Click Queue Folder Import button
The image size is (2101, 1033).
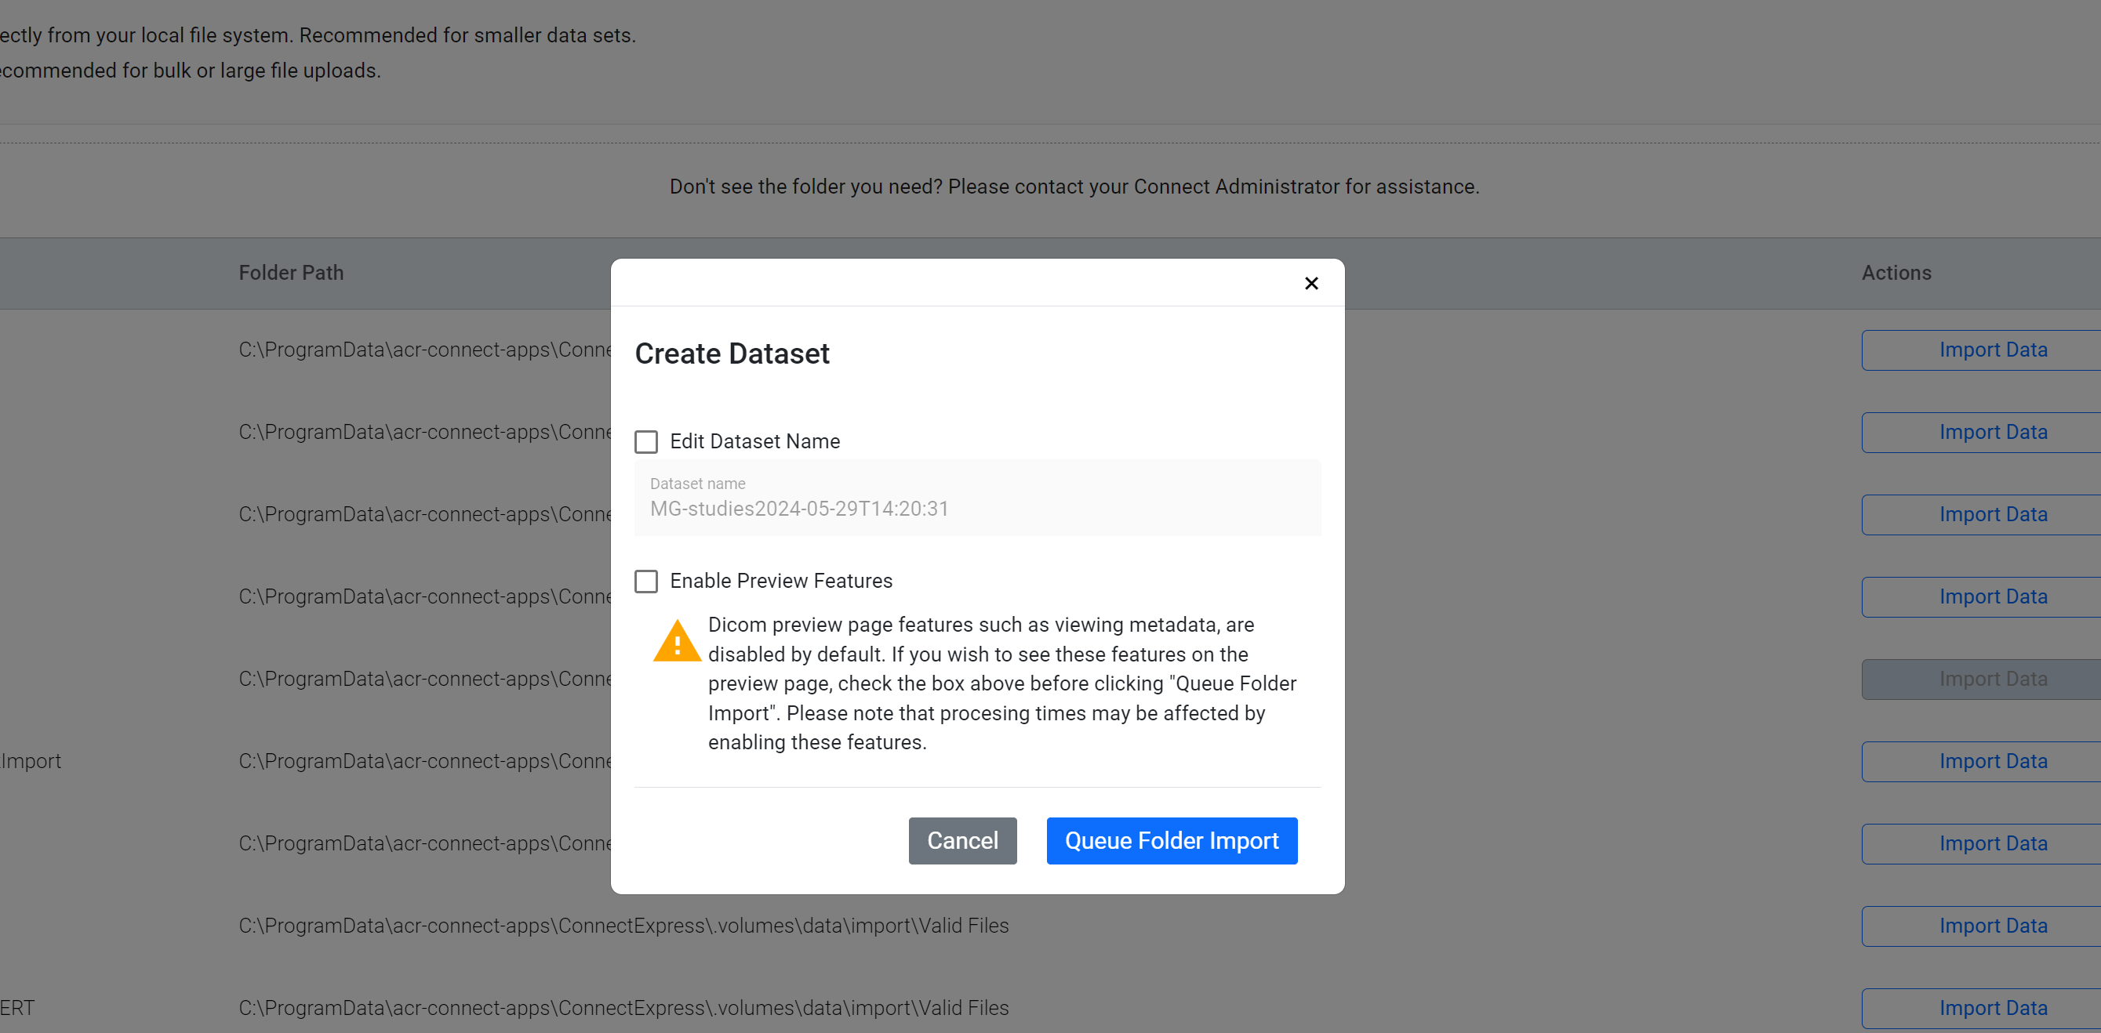(x=1171, y=841)
